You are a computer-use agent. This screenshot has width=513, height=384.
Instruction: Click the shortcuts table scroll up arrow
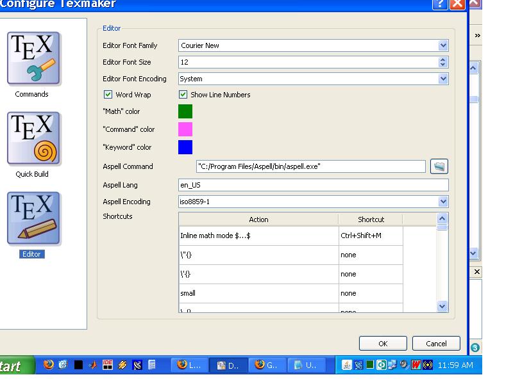(x=442, y=218)
